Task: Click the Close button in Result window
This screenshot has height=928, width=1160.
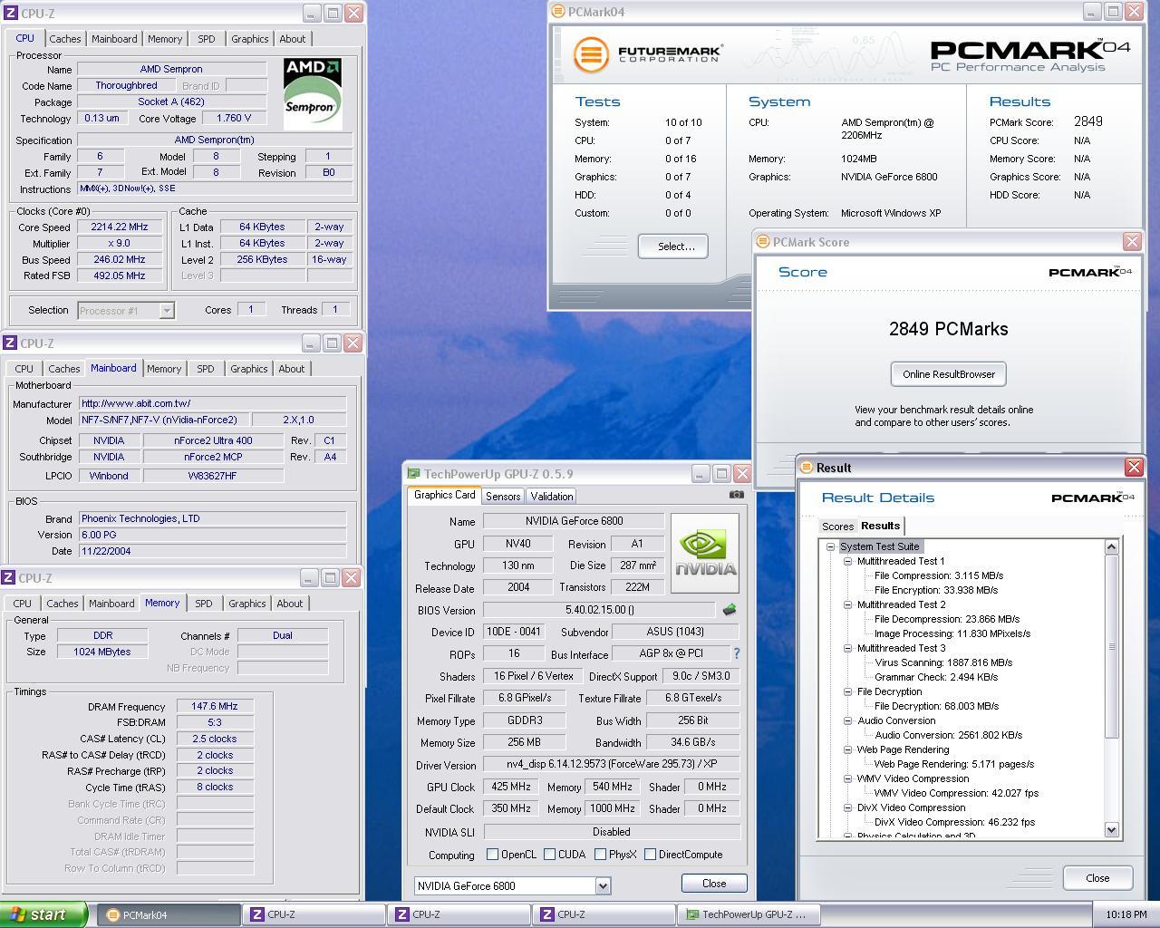Action: pyautogui.click(x=1097, y=878)
